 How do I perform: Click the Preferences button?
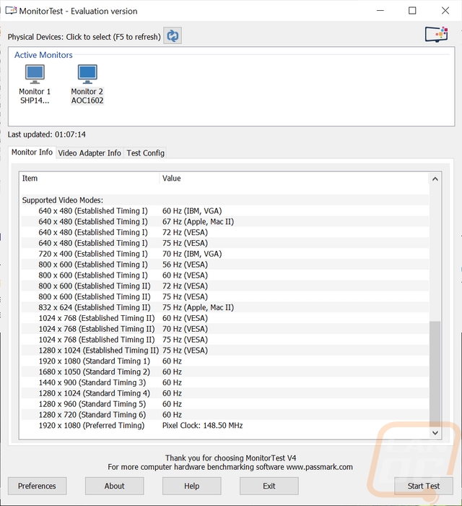(37, 486)
